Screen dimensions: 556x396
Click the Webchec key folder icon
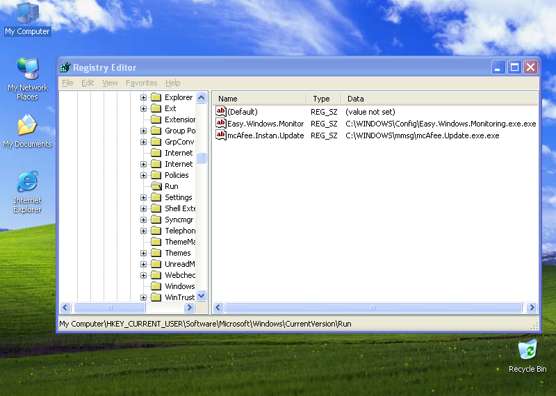[156, 274]
